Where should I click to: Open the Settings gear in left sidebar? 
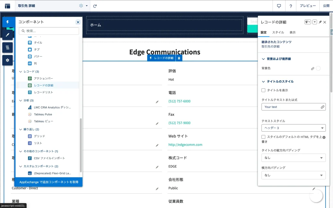pos(7,60)
